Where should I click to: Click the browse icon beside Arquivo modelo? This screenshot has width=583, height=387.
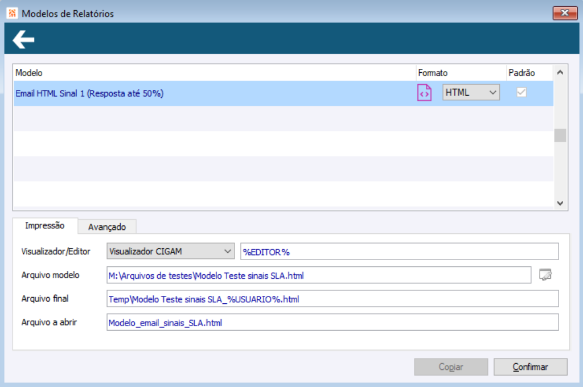(545, 275)
